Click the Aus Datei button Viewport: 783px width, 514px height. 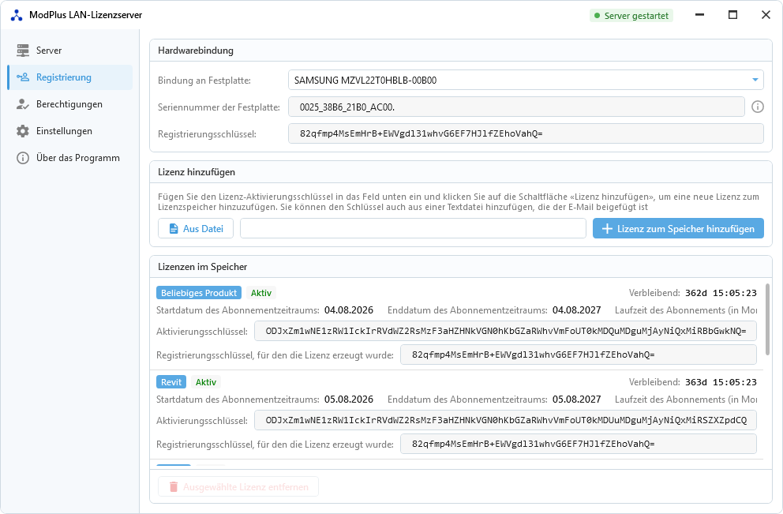196,229
